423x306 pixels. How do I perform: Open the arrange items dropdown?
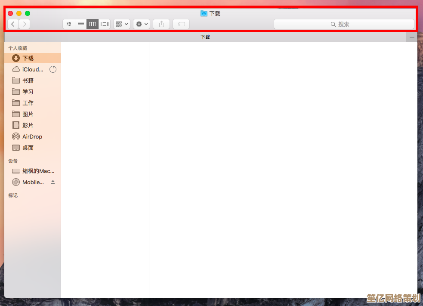pos(122,24)
